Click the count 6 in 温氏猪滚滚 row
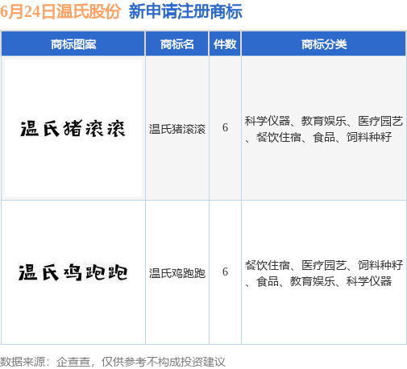Viewport: 407px width, 369px height. 225,128
